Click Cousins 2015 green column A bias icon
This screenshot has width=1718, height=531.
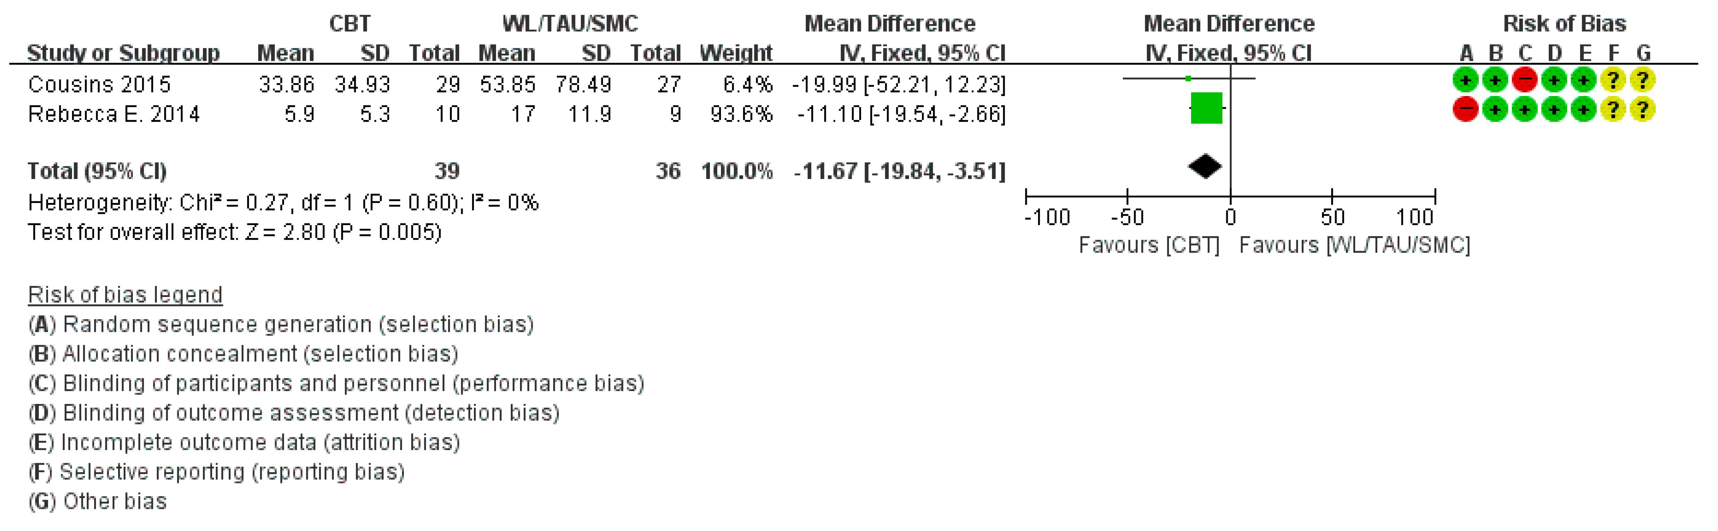(1465, 80)
